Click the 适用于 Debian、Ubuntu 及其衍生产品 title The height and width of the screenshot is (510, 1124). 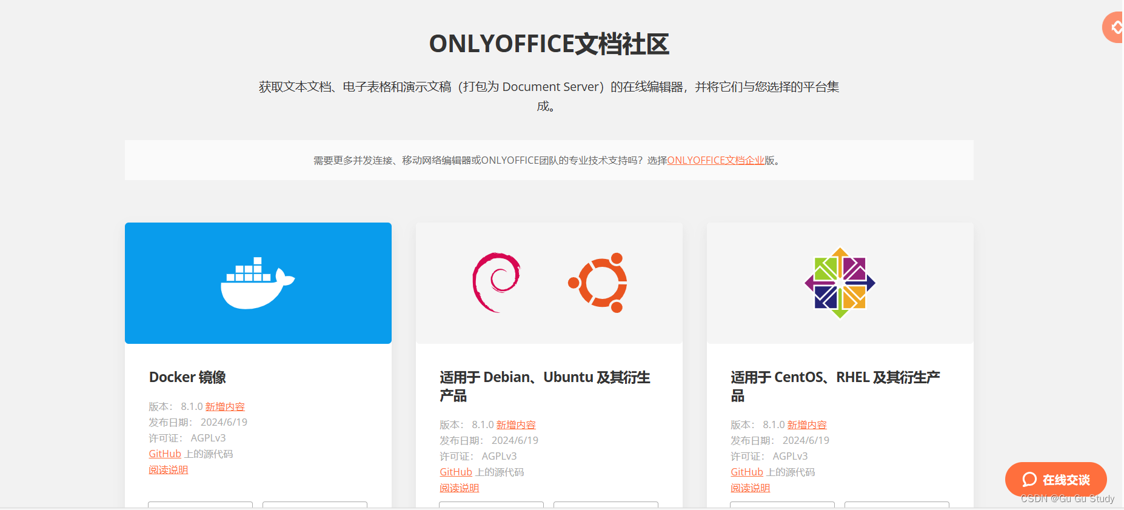point(544,386)
